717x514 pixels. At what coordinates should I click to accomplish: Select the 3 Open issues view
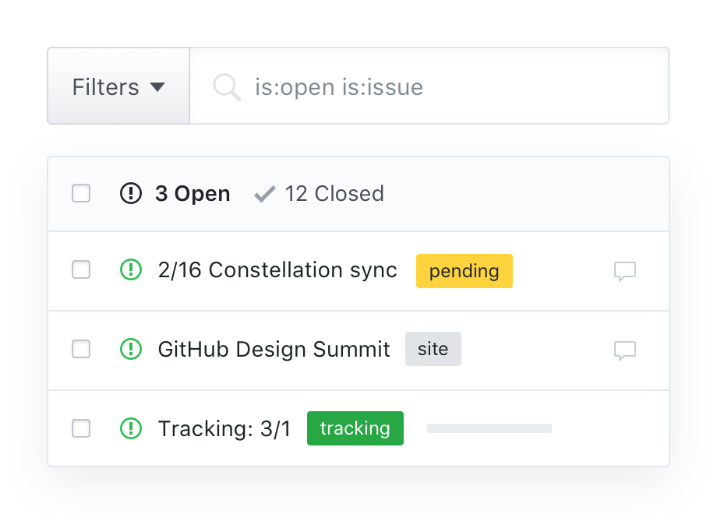click(192, 193)
